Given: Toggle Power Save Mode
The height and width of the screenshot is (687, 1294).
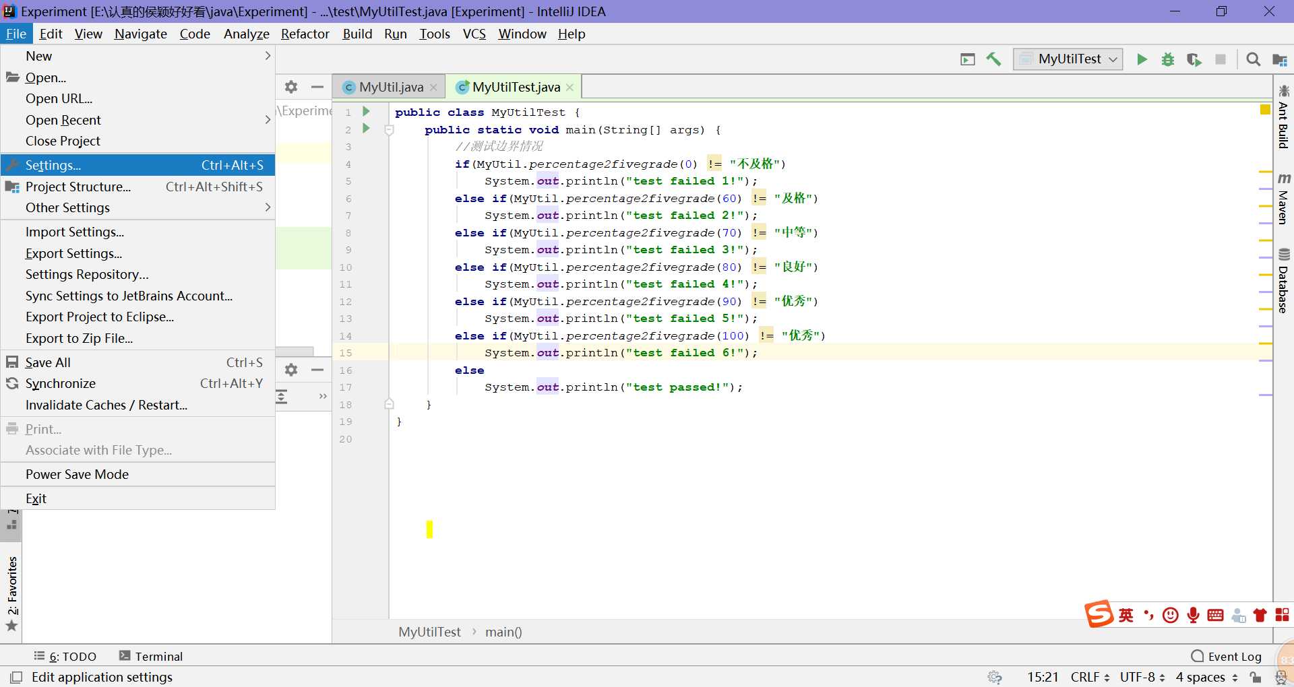Looking at the screenshot, I should [x=137, y=474].
